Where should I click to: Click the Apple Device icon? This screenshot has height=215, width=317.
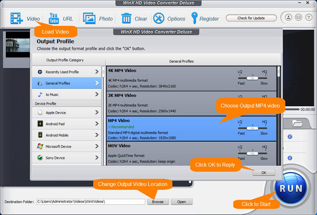(x=40, y=112)
